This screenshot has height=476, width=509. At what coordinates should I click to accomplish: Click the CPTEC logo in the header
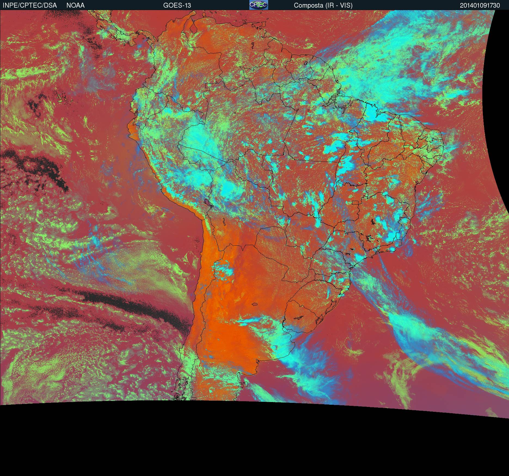(259, 5)
